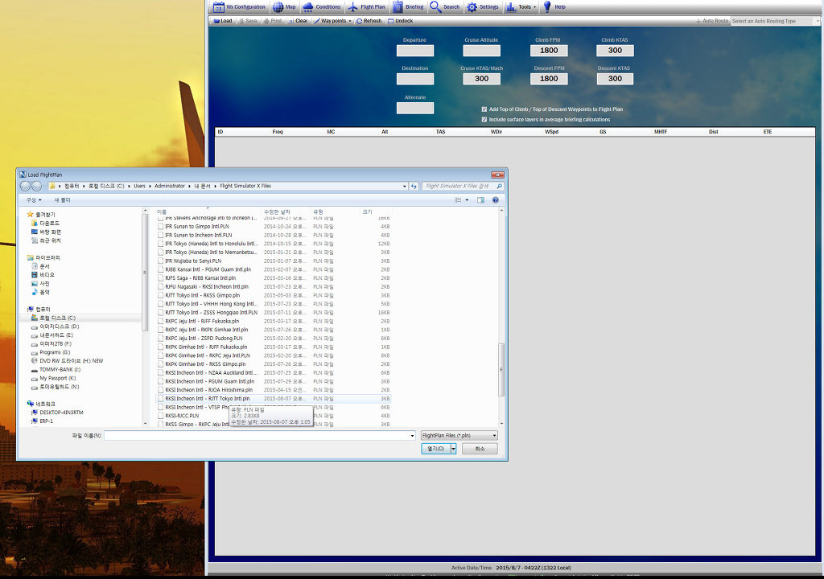The height and width of the screenshot is (579, 824).
Task: Open the weather Conditions page
Action: 321,6
